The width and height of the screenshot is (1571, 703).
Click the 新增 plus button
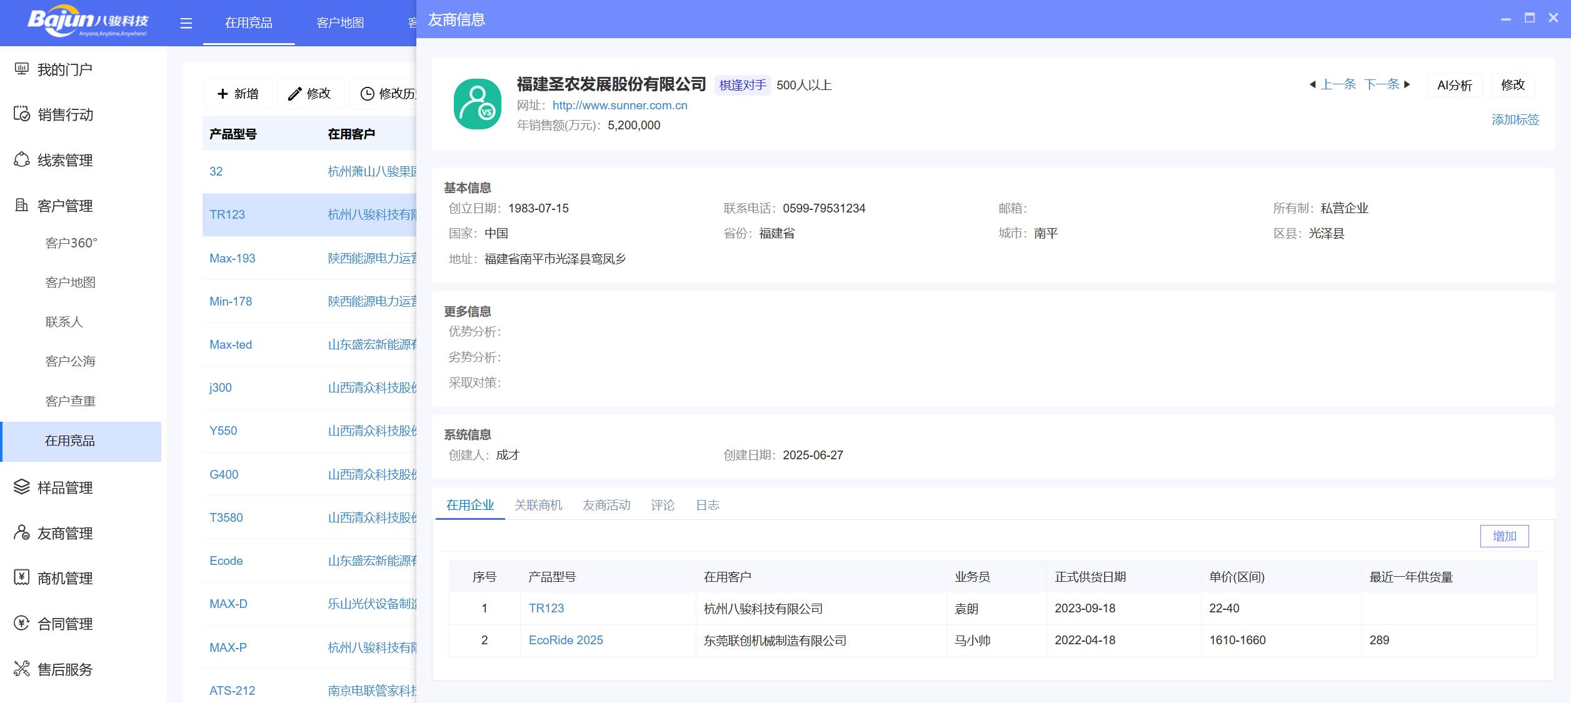tap(238, 94)
